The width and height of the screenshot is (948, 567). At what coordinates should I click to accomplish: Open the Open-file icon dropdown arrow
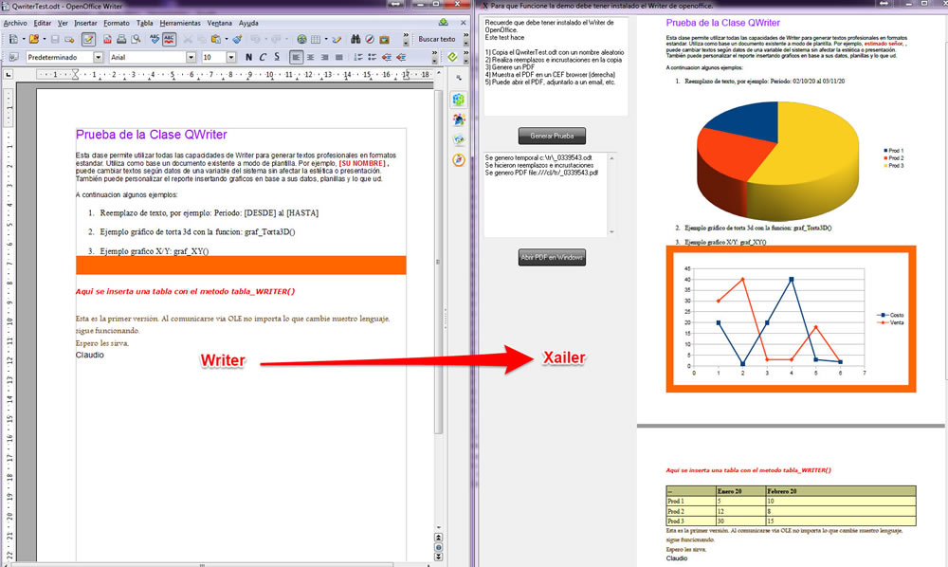(x=45, y=39)
